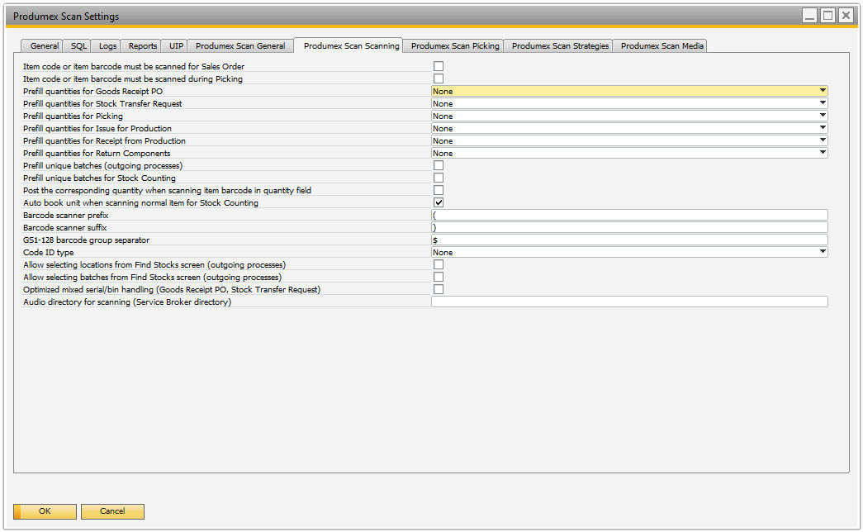863x532 pixels.
Task: Click into the Barcode scanner prefix field
Action: [629, 216]
